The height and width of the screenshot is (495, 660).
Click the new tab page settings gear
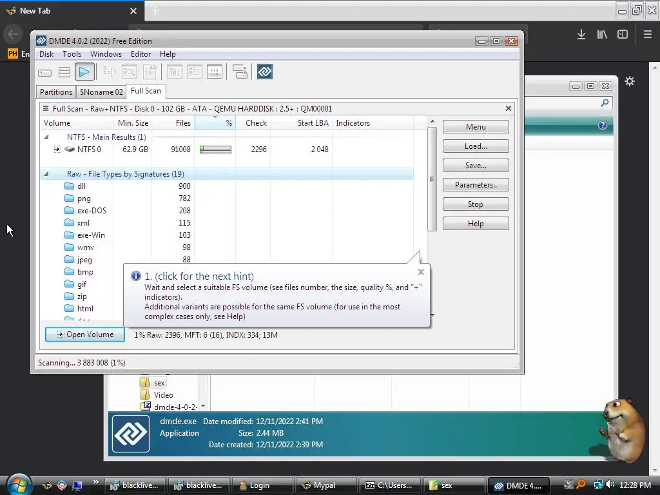point(630,81)
